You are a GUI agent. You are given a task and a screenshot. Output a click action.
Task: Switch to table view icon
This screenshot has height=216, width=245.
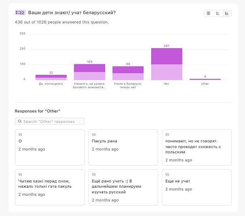click(x=209, y=13)
